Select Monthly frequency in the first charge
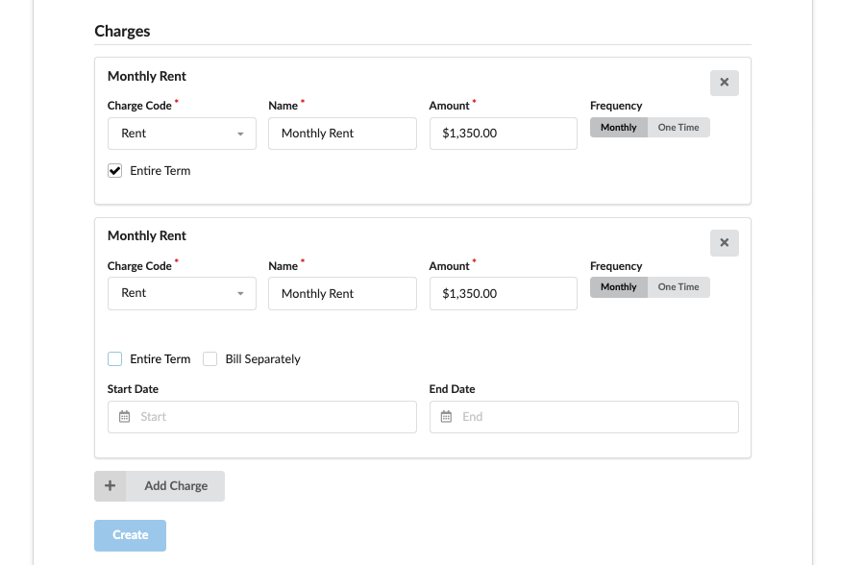This screenshot has width=863, height=565. 619,127
